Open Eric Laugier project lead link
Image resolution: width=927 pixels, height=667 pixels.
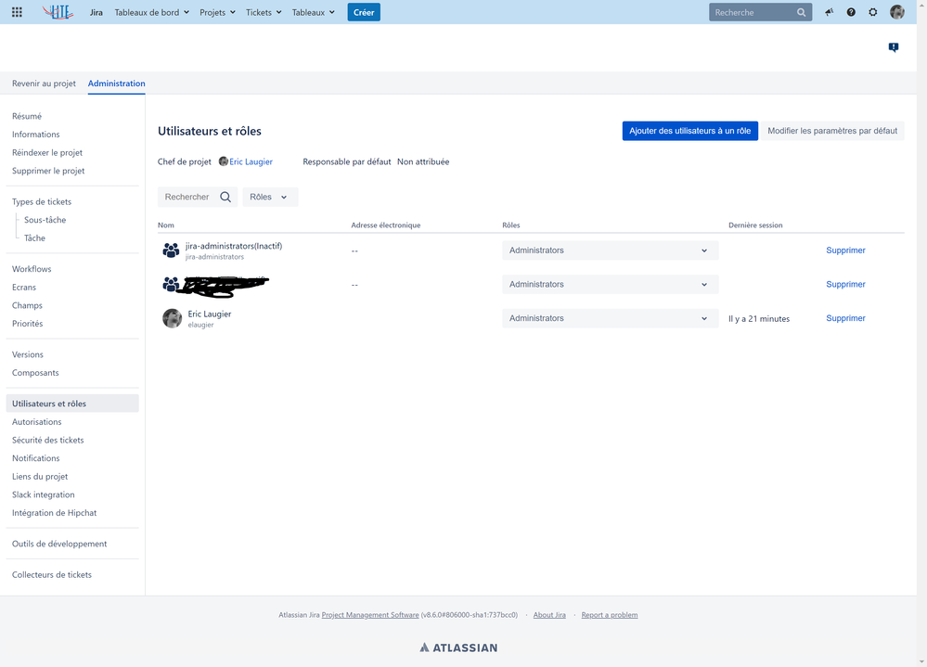point(251,161)
